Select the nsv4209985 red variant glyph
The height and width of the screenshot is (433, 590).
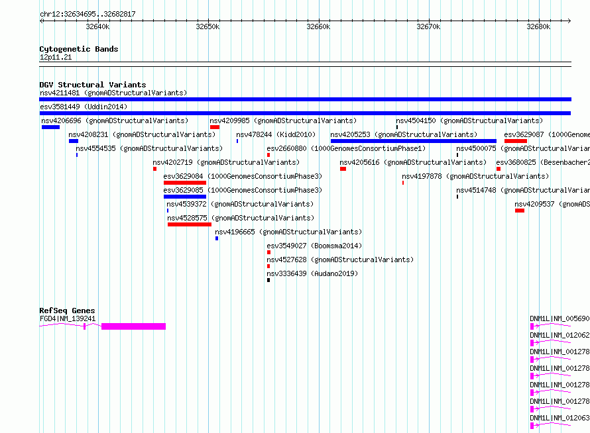tap(215, 127)
